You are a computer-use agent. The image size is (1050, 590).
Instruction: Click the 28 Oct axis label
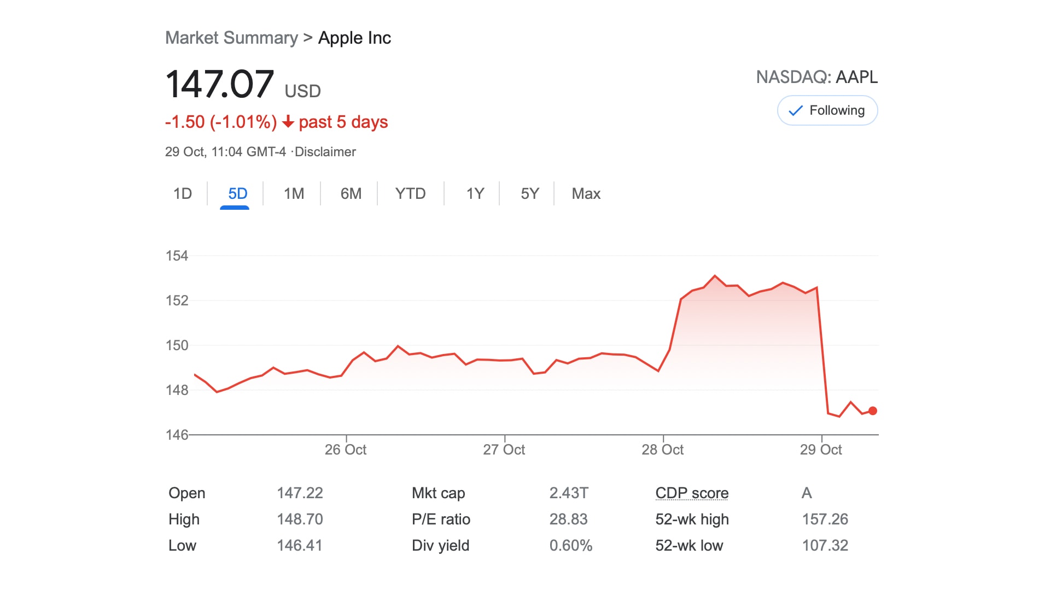tap(663, 450)
